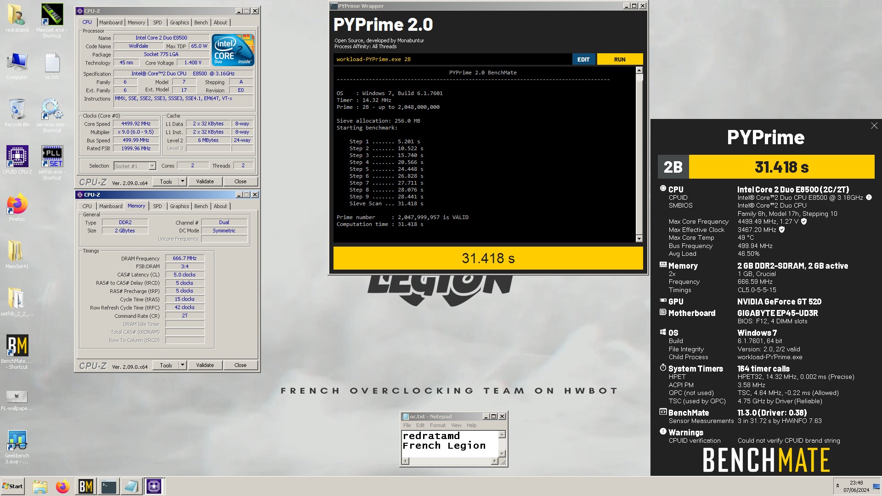
Task: Click the workload command input field
Action: coord(452,59)
